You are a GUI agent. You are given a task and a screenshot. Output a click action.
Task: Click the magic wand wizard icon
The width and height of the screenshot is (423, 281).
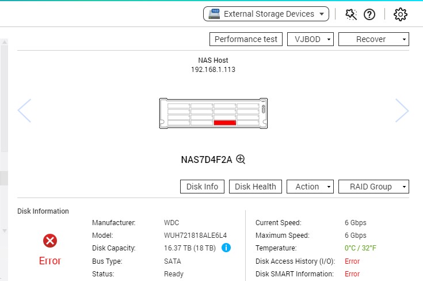351,14
